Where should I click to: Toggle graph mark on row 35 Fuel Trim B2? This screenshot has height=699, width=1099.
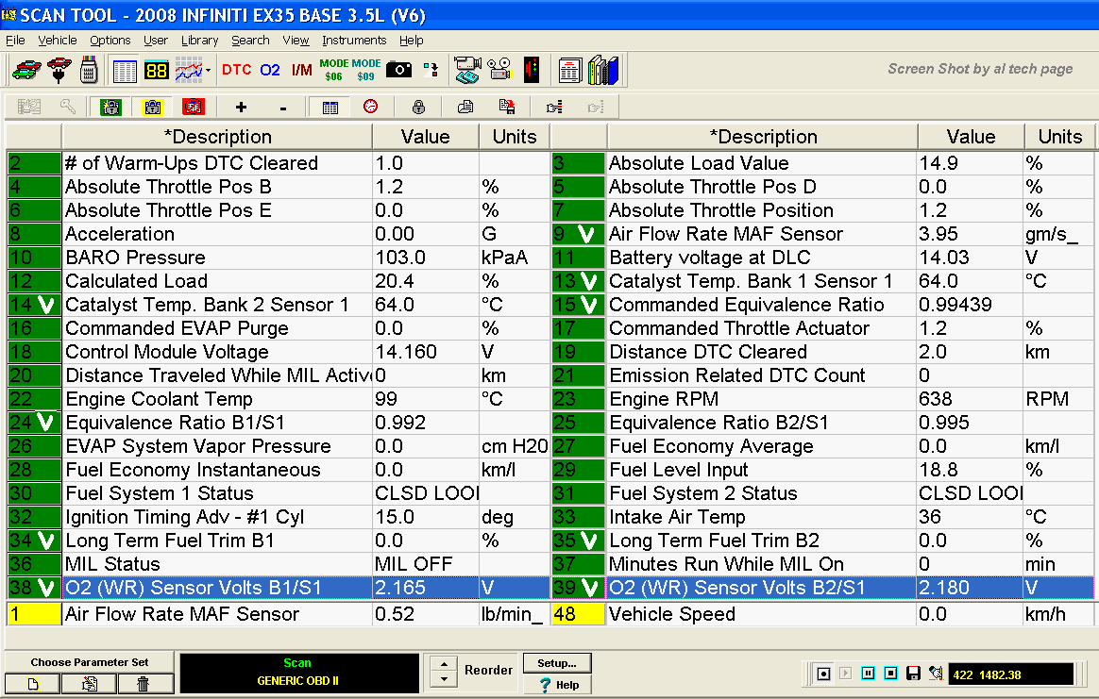(x=589, y=541)
